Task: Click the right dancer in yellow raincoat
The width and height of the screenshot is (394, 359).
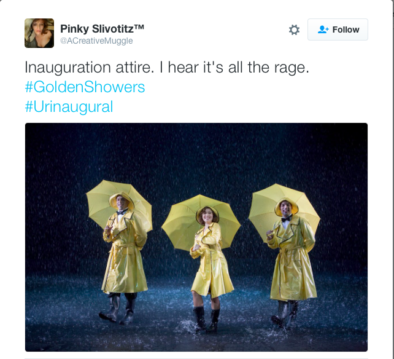Action: (x=292, y=262)
